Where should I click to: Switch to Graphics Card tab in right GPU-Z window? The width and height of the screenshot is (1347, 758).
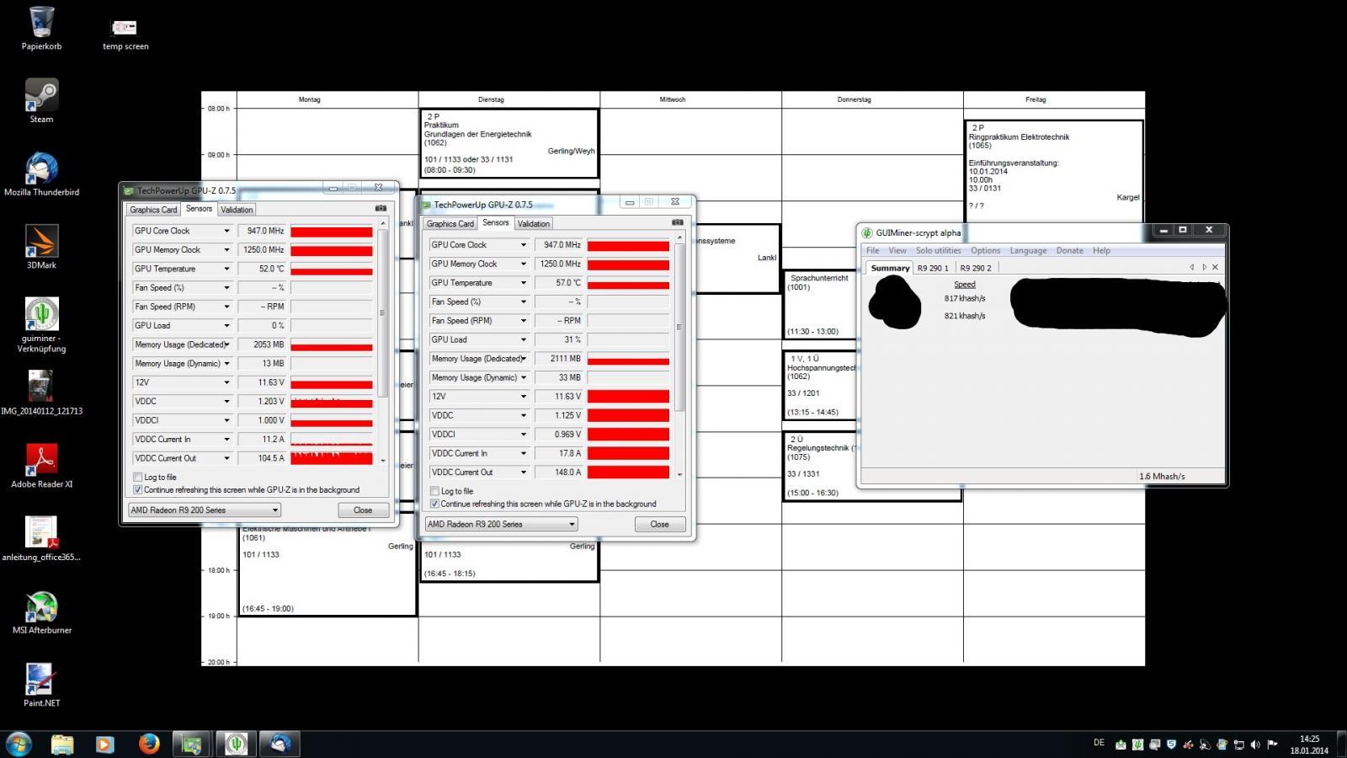tap(450, 223)
